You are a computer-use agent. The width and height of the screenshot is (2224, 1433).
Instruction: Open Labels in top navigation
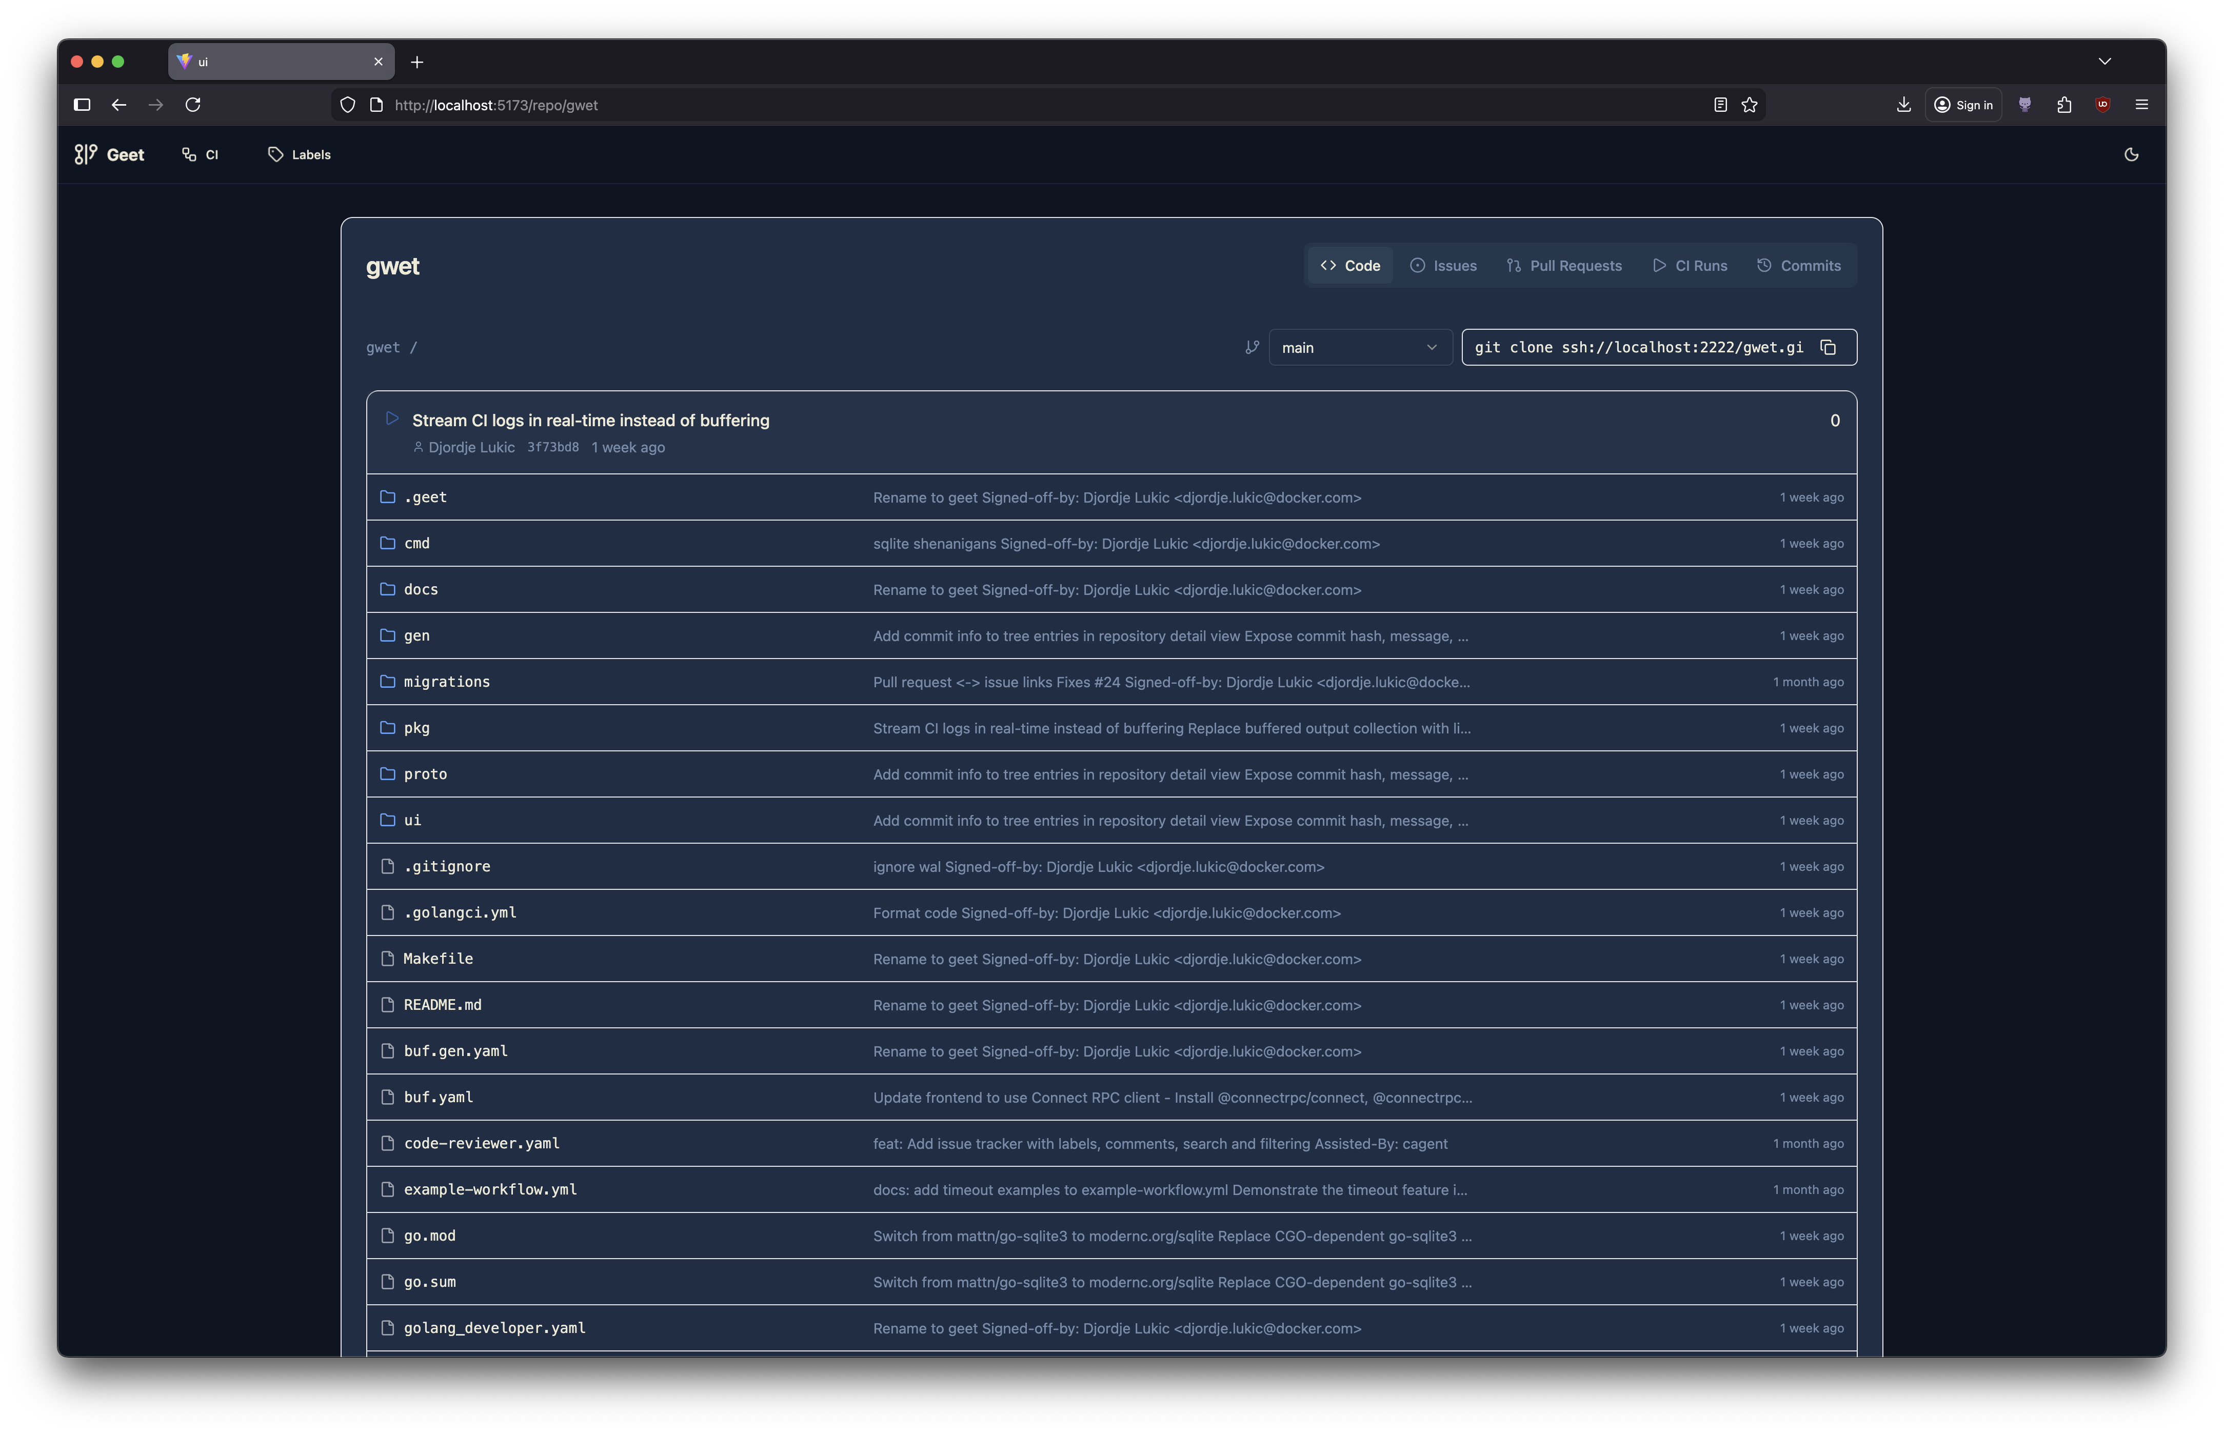(x=300, y=154)
